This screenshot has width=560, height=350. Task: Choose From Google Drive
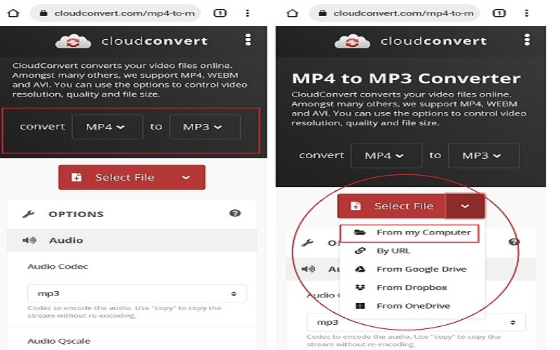412,269
